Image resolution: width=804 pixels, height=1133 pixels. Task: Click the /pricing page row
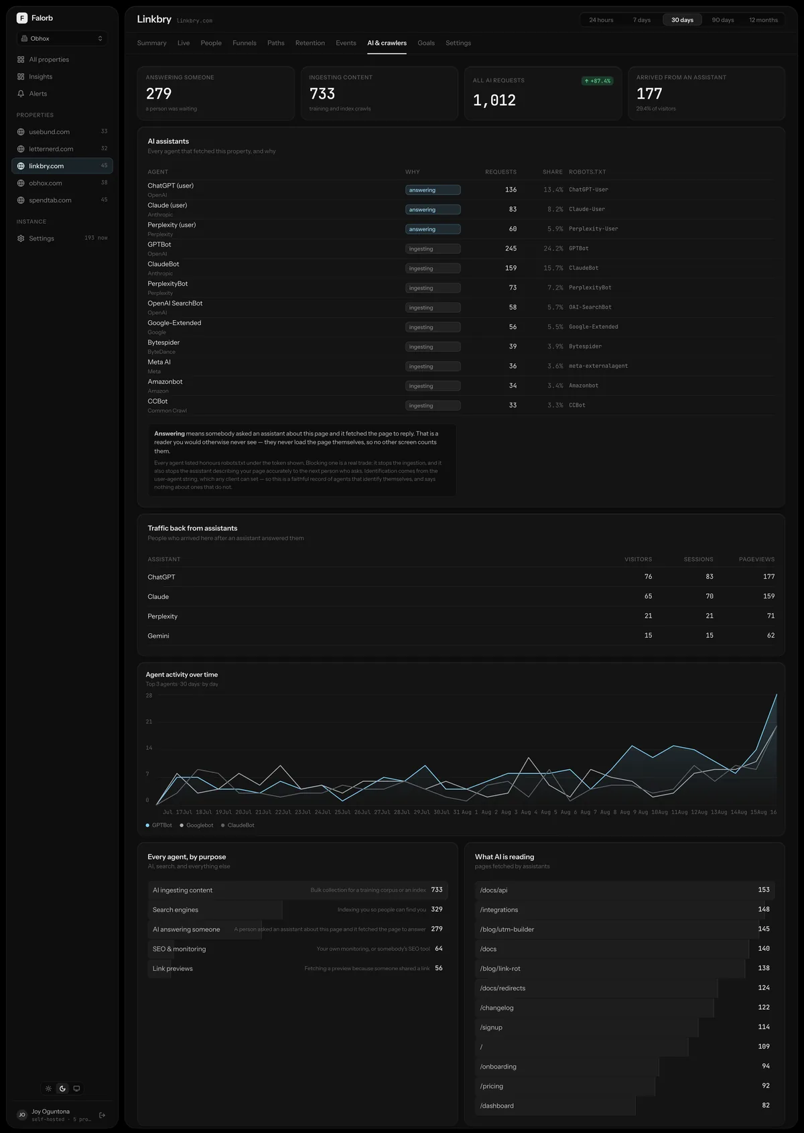click(625, 1086)
